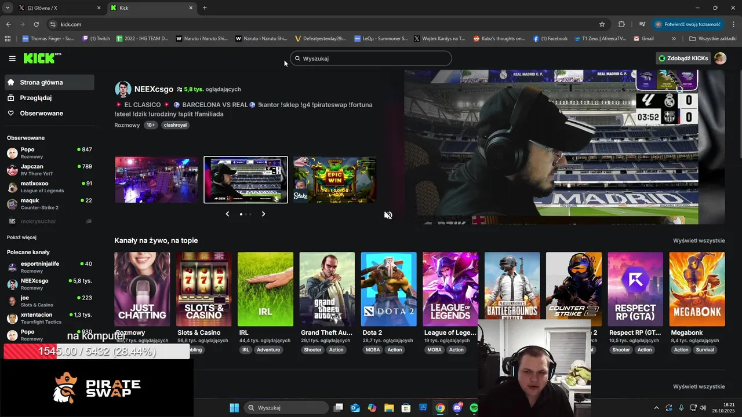Open Microsoft Store from the taskbar
Viewport: 742px width, 417px height.
(406, 408)
